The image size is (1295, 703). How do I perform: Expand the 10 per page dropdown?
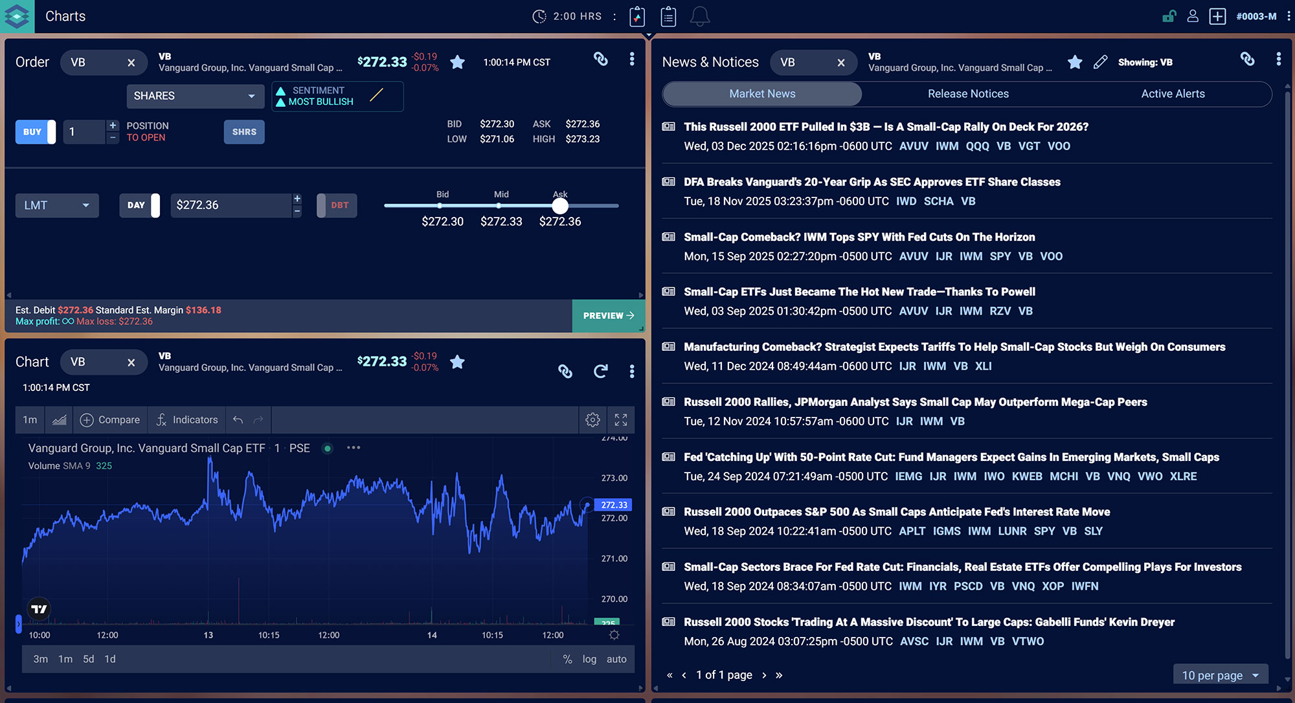pyautogui.click(x=1220, y=675)
